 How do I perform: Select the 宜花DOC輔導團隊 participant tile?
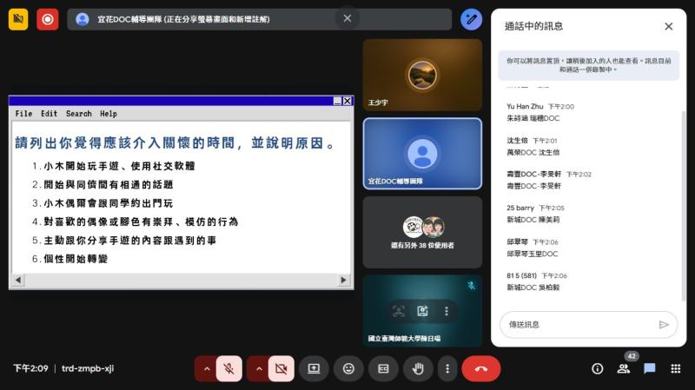422,154
